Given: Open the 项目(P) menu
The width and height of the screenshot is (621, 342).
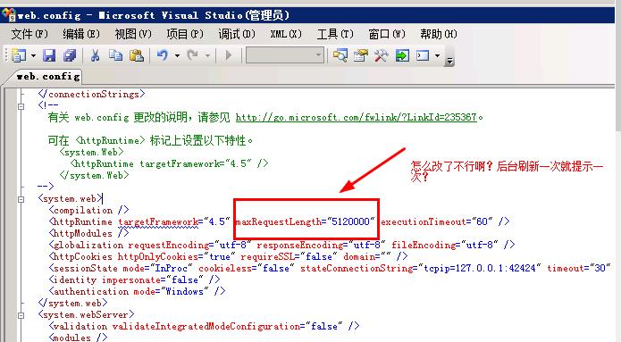Looking at the screenshot, I should coord(185,34).
